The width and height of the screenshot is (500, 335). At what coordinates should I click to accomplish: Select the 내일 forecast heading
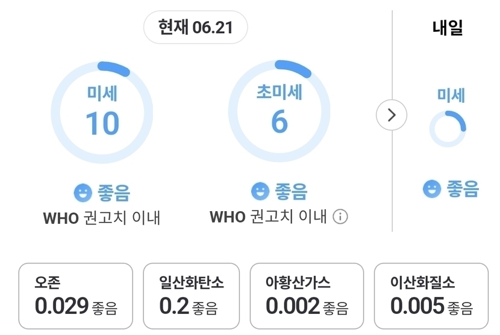[448, 28]
